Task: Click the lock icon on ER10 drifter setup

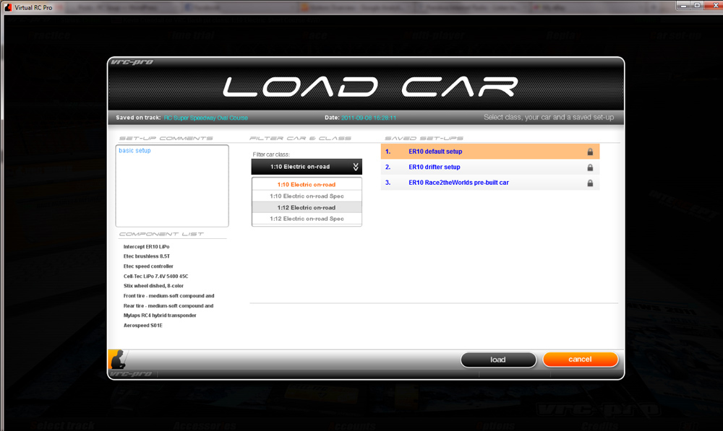Action: click(x=590, y=167)
